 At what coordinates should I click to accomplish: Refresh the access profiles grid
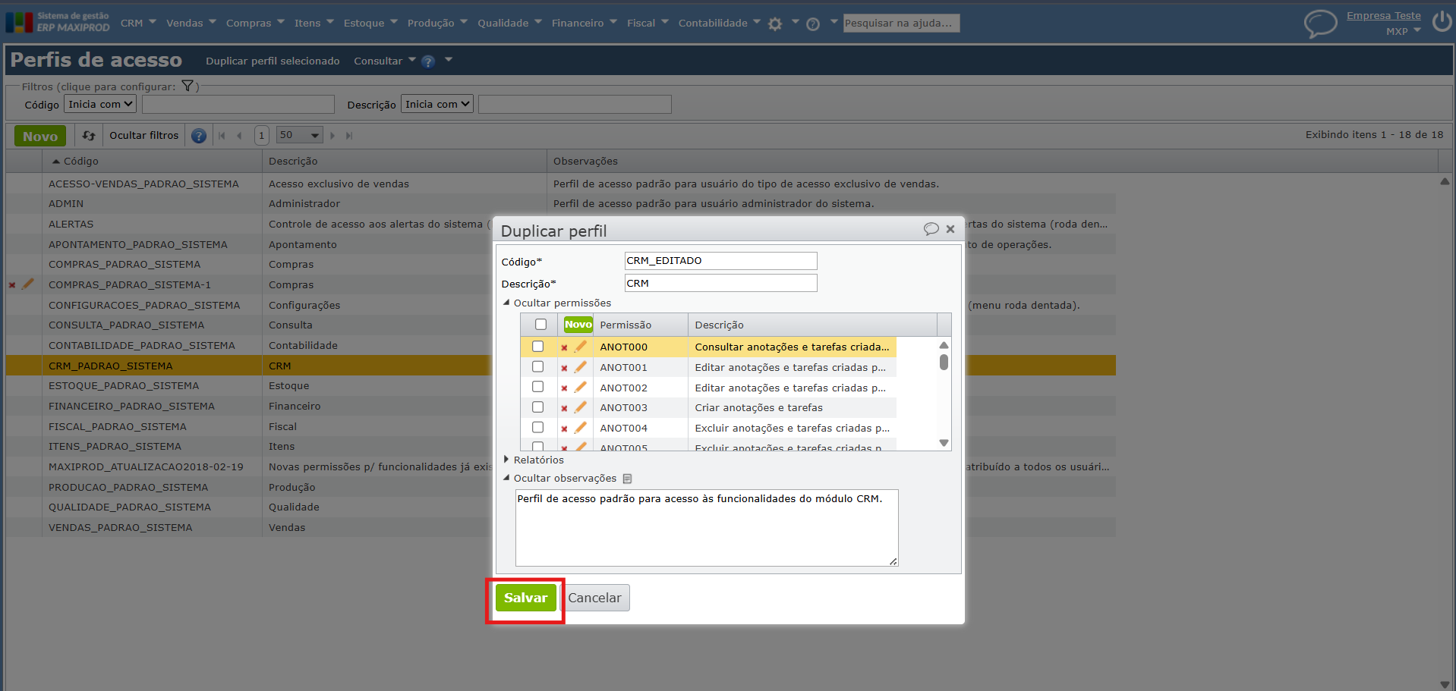pos(89,136)
